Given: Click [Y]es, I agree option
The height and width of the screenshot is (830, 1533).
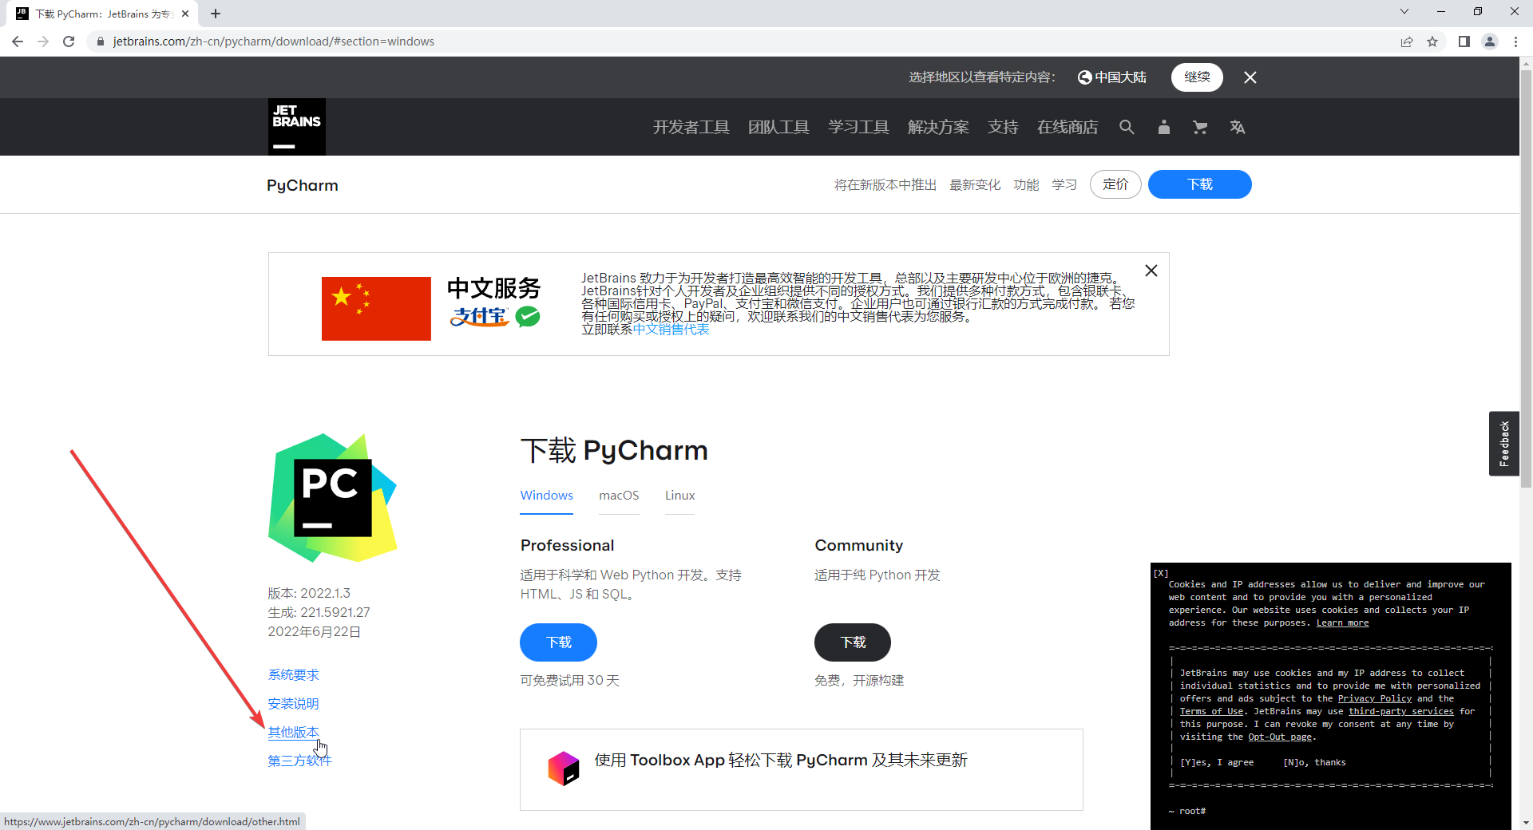Looking at the screenshot, I should click(x=1217, y=762).
